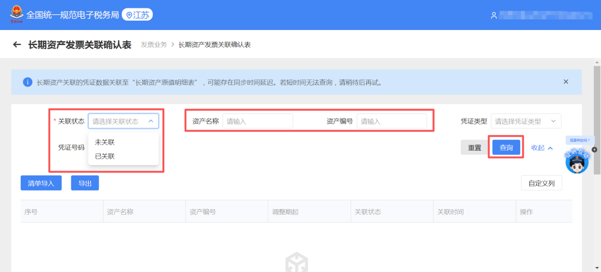Open the 凭证类型 dropdown
Screen dimensions: 601x272
pos(525,121)
